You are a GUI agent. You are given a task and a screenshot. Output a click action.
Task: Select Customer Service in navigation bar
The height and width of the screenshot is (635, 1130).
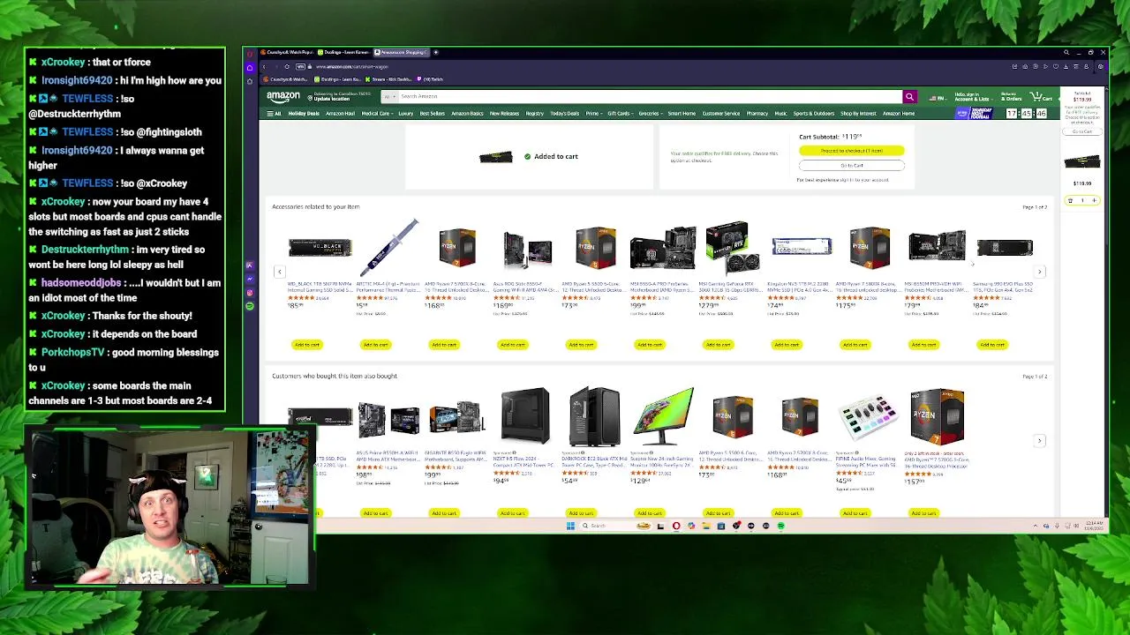point(720,114)
